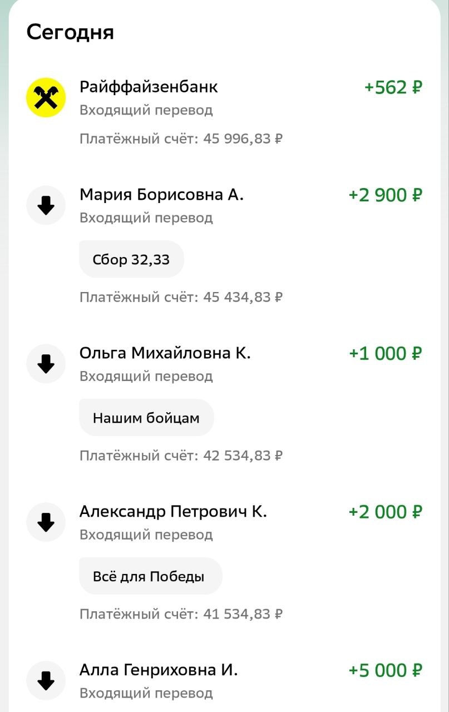Click the +5 000 ₽ amount

click(386, 671)
